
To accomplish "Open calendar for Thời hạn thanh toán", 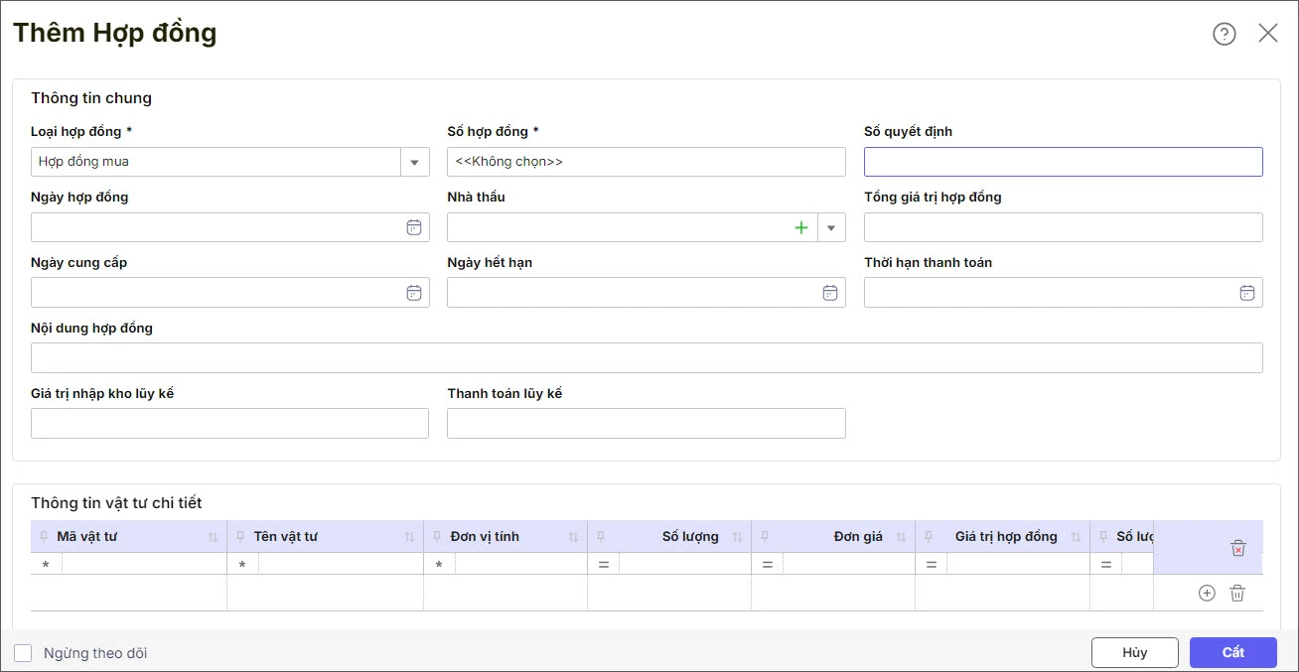I will (1247, 293).
